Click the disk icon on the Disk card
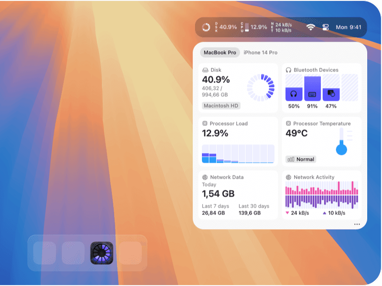 coord(206,70)
